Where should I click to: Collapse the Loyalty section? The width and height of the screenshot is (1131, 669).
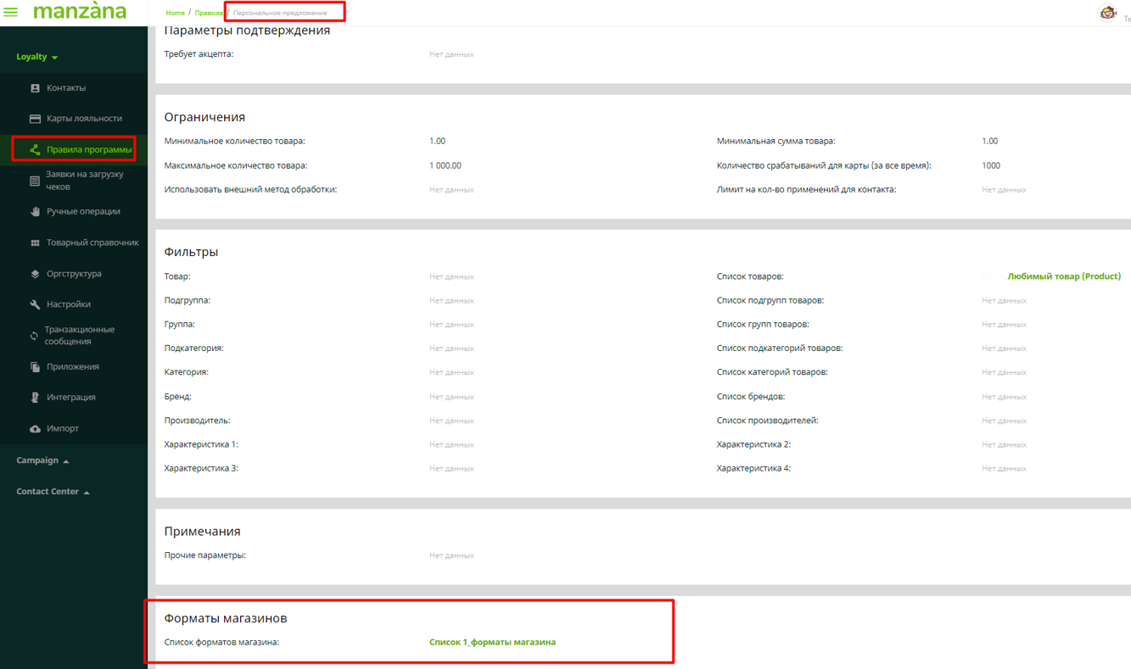(37, 57)
